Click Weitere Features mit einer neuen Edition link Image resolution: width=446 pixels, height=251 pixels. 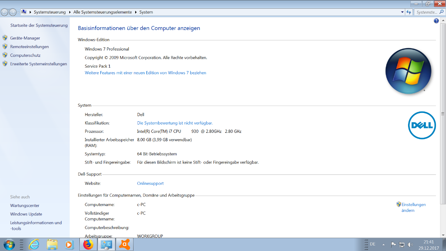coord(145,73)
